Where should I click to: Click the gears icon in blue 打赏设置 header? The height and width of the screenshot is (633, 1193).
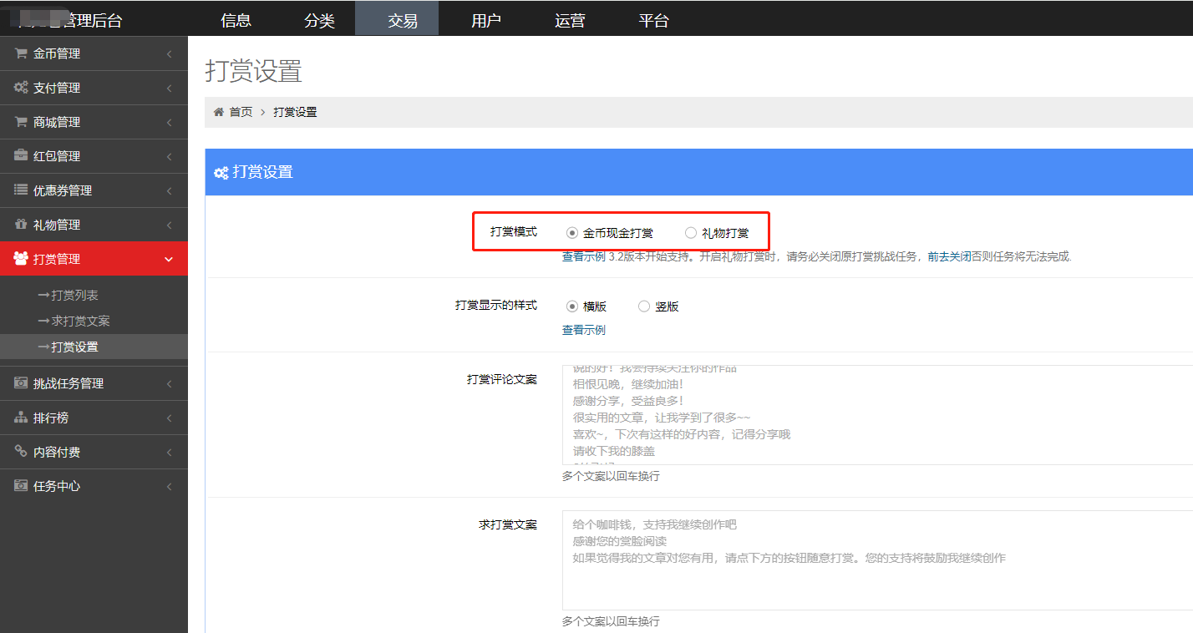tap(221, 173)
